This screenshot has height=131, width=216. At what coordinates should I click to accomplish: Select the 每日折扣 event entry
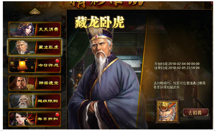(35, 119)
